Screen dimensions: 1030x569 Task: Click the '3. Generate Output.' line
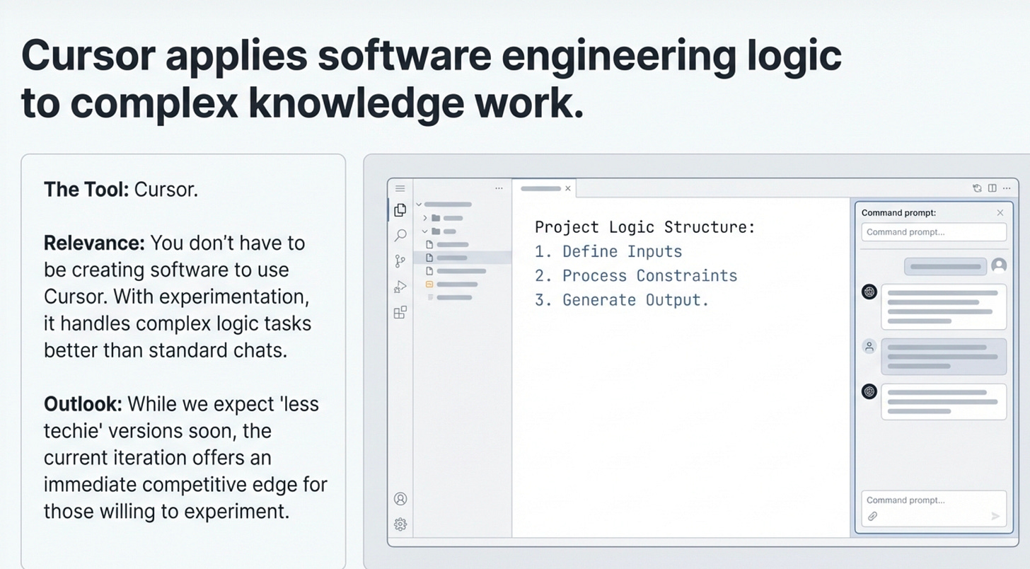[x=622, y=300]
